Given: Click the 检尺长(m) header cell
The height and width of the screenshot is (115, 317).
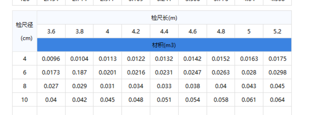Looking at the screenshot, I should [x=164, y=18].
